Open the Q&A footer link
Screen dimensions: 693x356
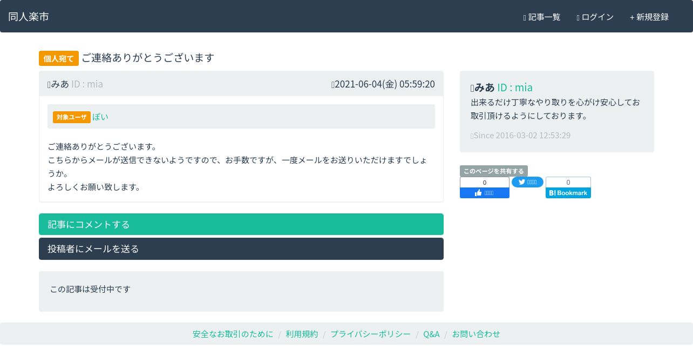pos(431,334)
